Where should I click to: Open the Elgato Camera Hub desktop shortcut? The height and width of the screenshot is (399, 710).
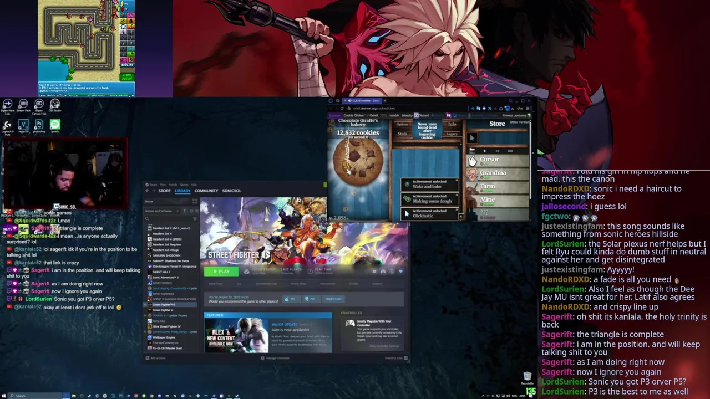click(x=39, y=106)
